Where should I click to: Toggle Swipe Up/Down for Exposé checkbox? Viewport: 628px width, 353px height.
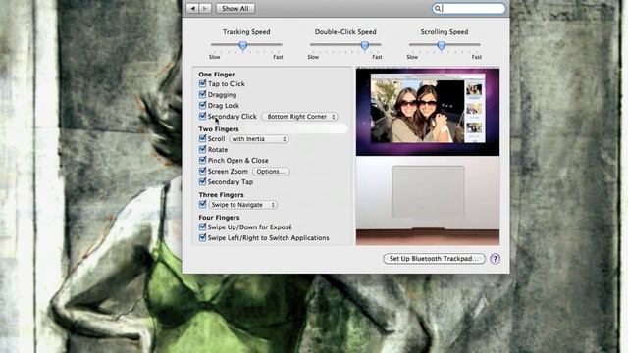pos(202,227)
